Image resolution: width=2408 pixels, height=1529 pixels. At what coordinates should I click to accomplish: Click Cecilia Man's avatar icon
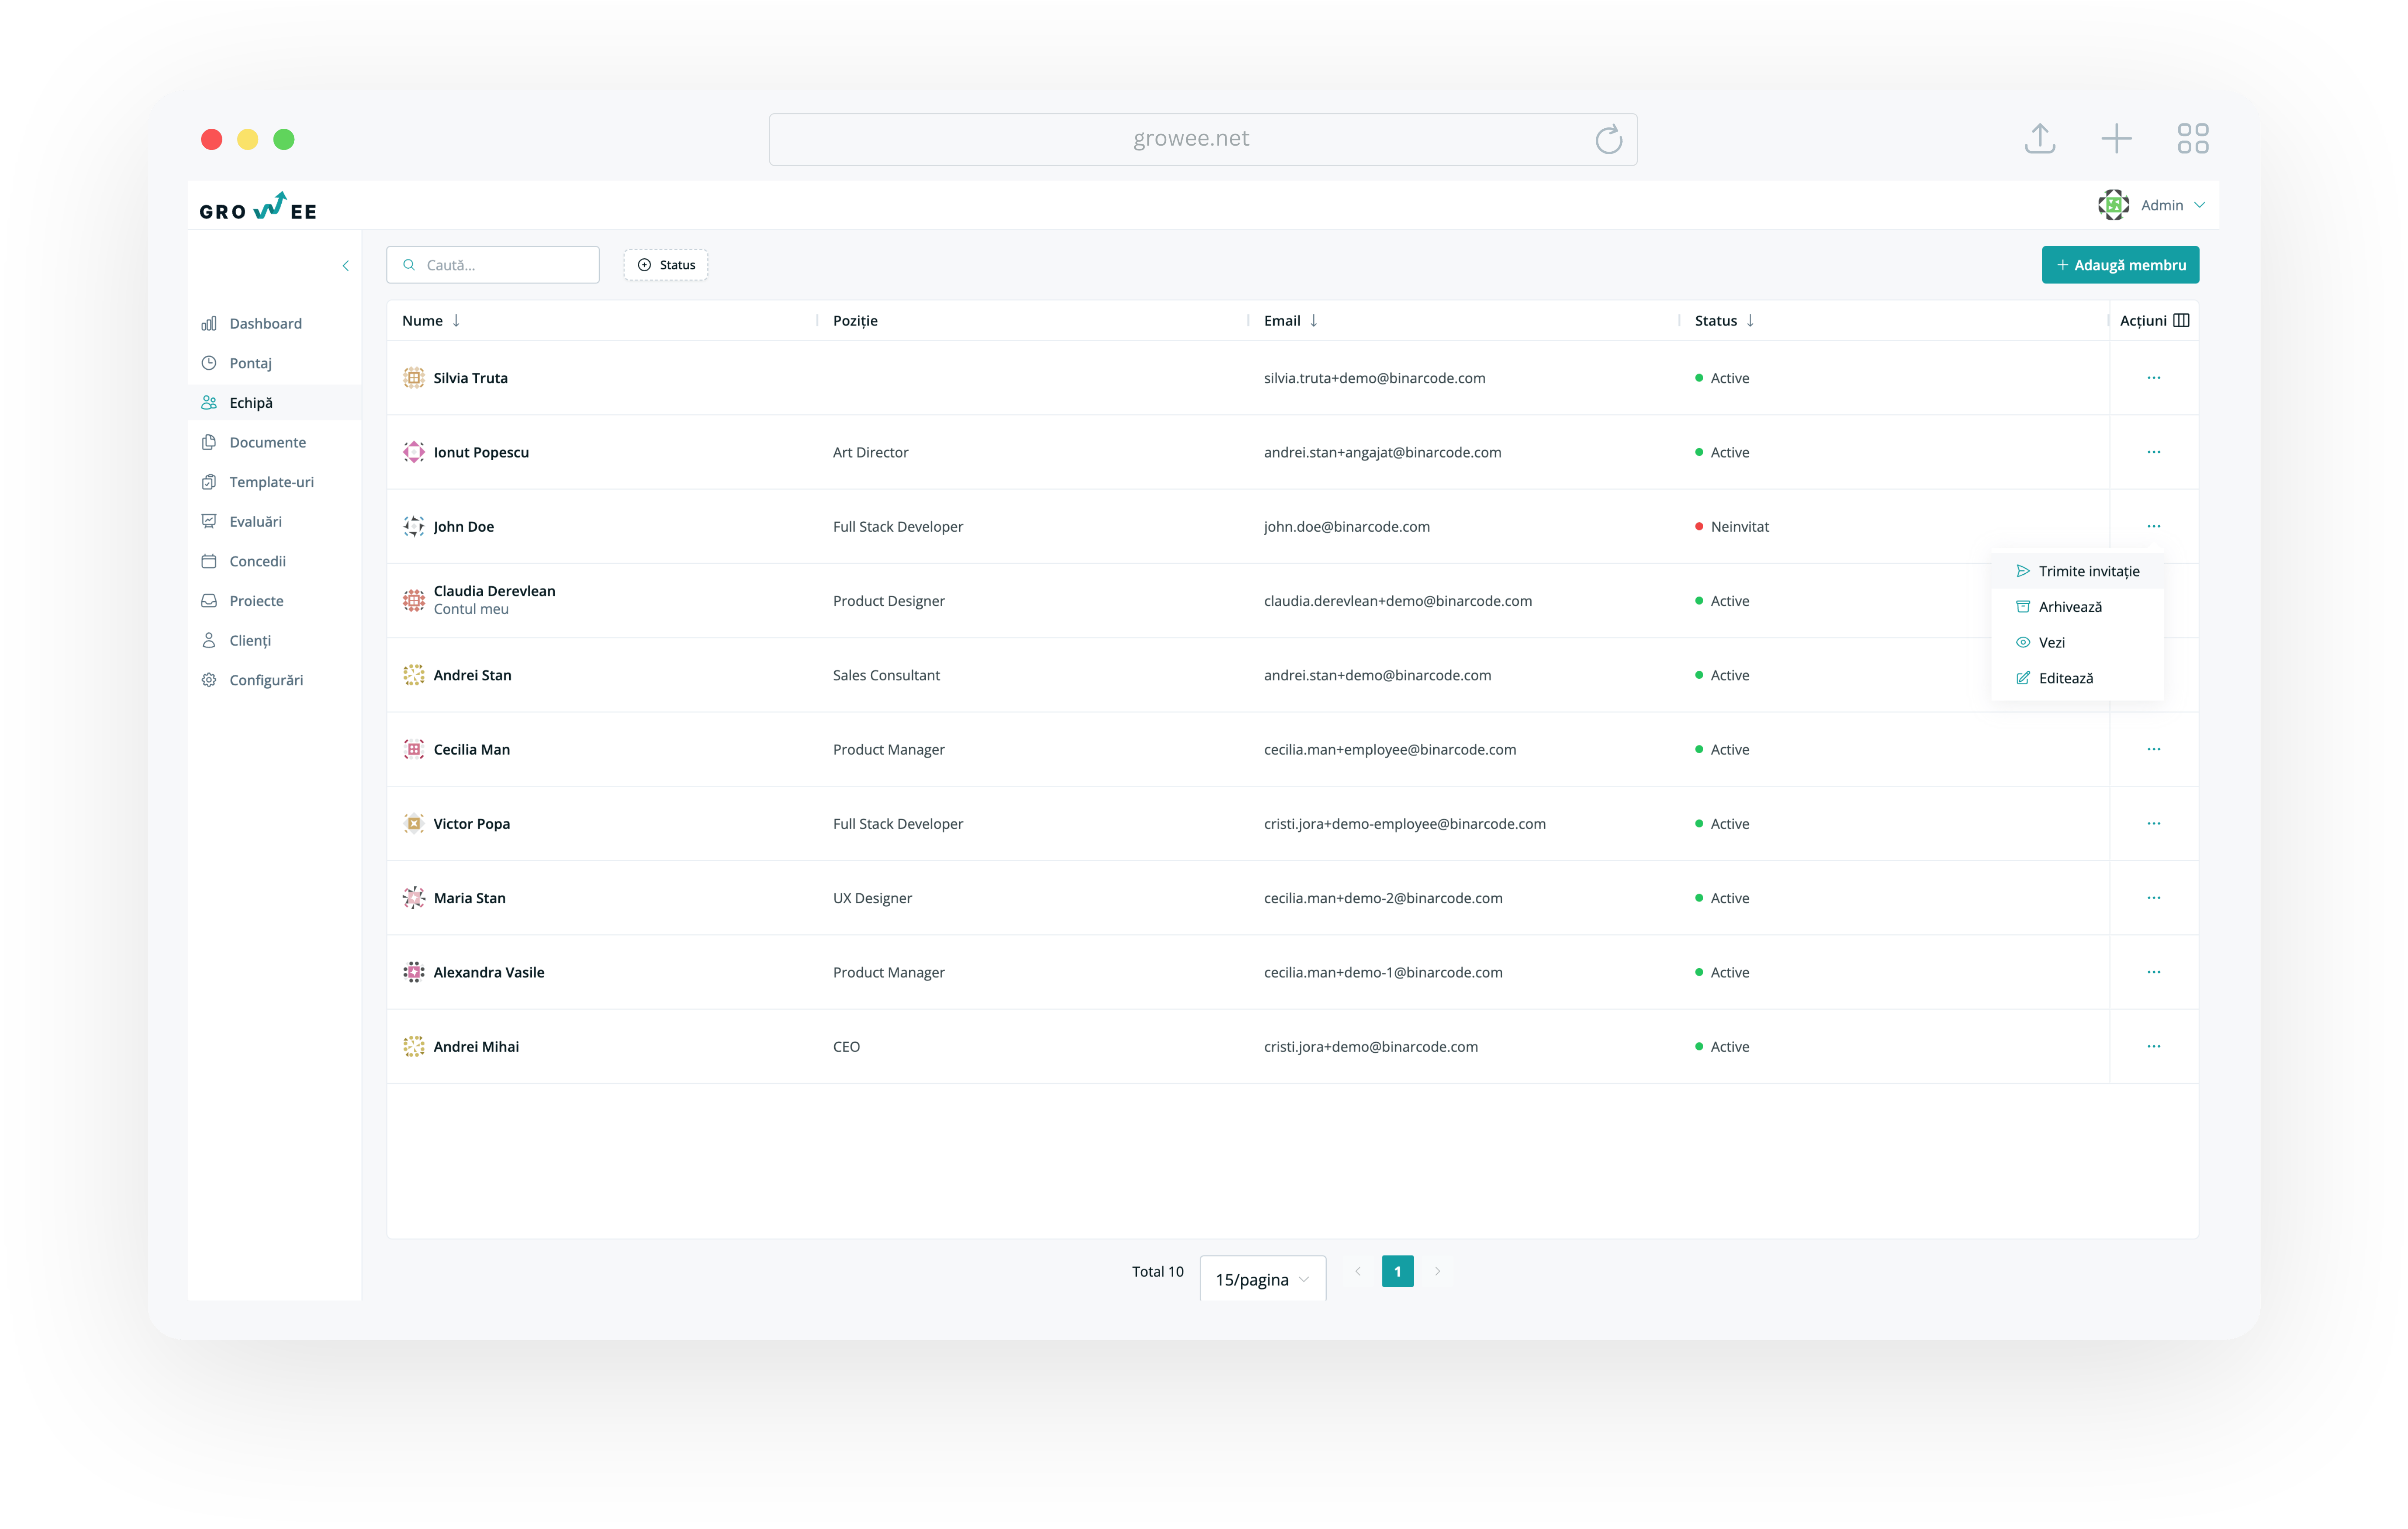coord(413,749)
